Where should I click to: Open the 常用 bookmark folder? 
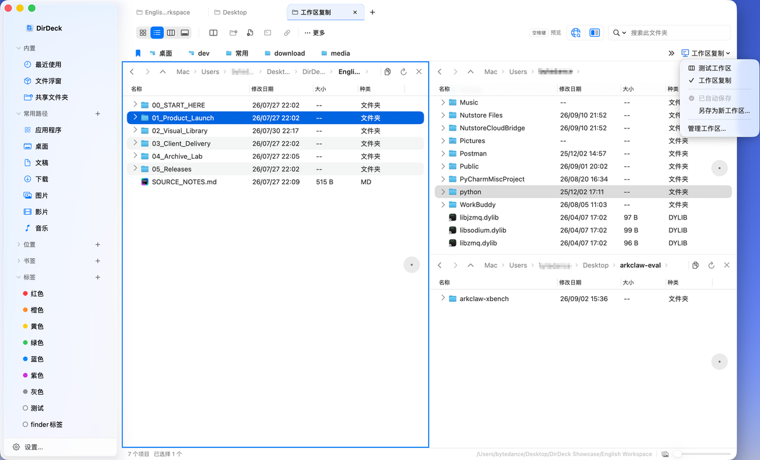coord(236,53)
